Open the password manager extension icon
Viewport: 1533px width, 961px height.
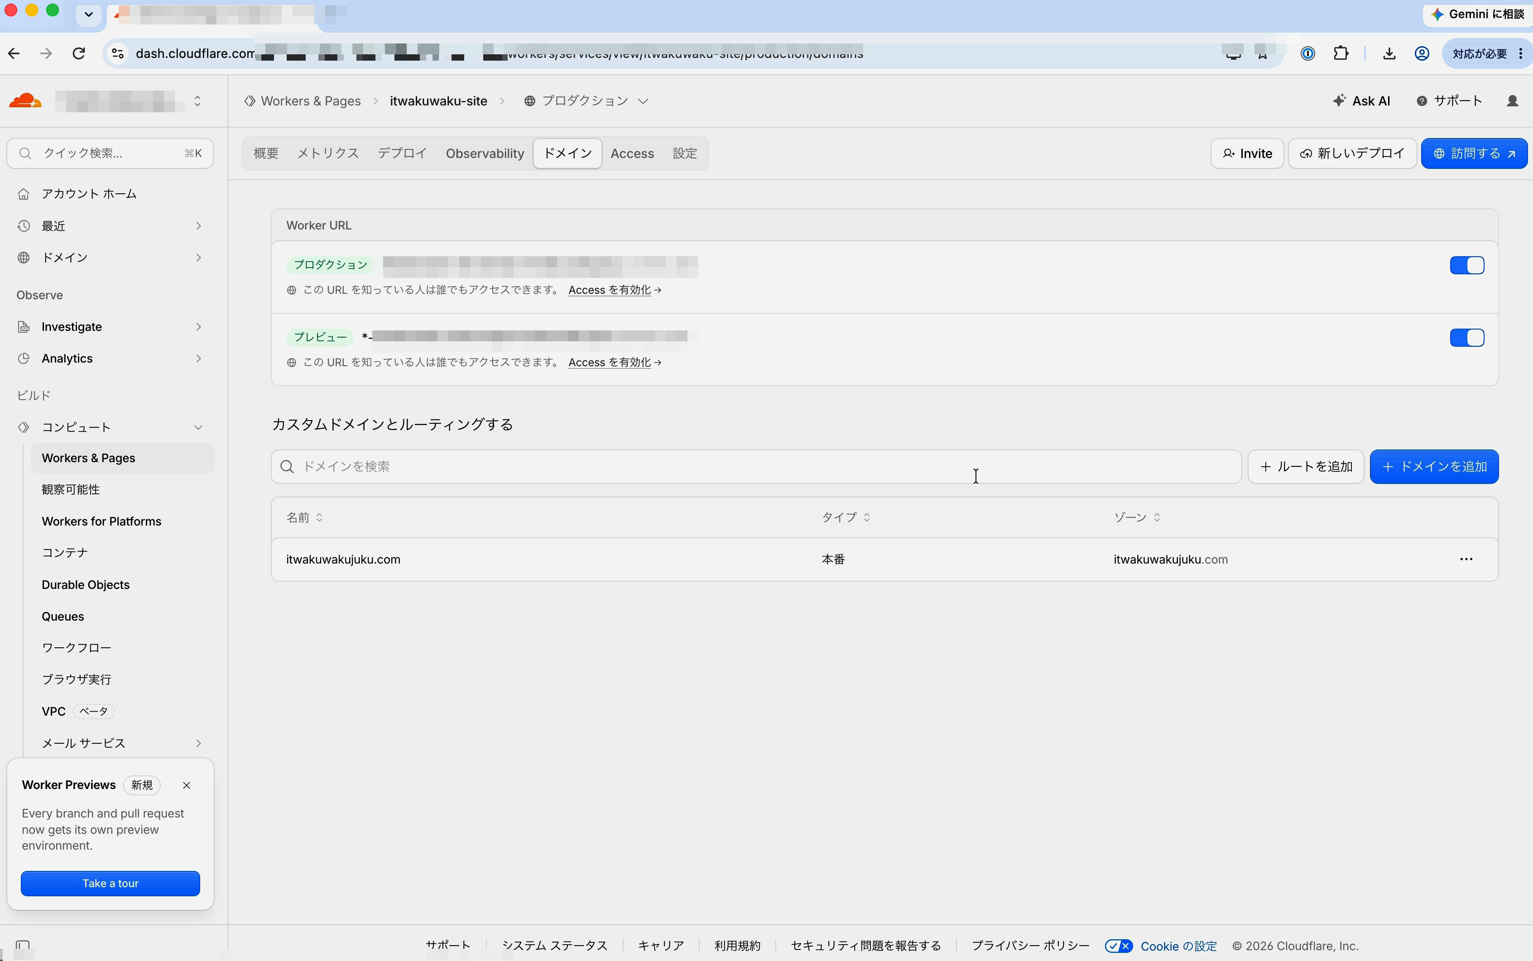(1308, 53)
